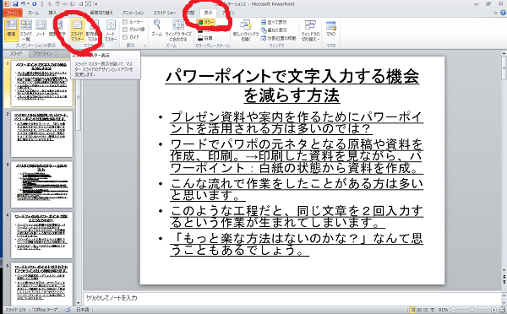Click thumbnail pane scroll down arrow
Image resolution: width=507 pixels, height=314 pixels.
78,303
